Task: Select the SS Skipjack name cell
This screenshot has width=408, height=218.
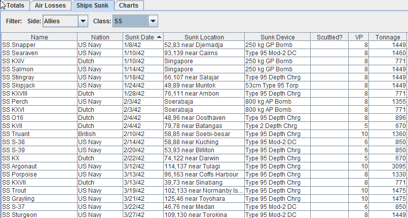Action: tap(40, 85)
